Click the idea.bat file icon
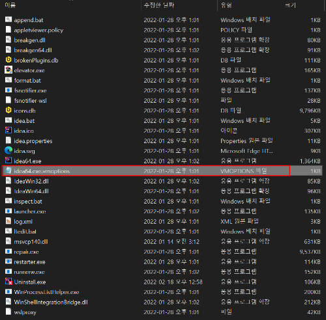Image resolution: width=326 pixels, height=320 pixels. click(8, 120)
